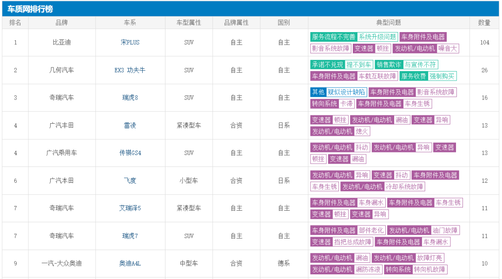502x279 pixels.
Task: Click the 国别 column header
Action: point(284,23)
